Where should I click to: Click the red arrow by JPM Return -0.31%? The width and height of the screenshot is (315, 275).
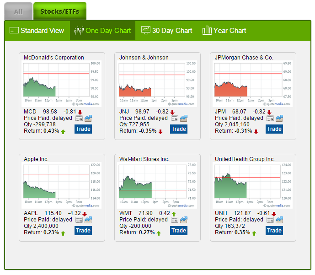pos(256,132)
